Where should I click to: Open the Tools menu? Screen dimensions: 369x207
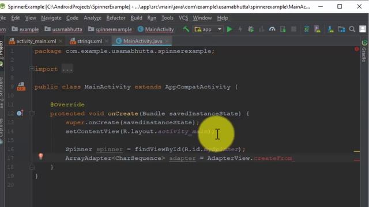tap(167, 18)
